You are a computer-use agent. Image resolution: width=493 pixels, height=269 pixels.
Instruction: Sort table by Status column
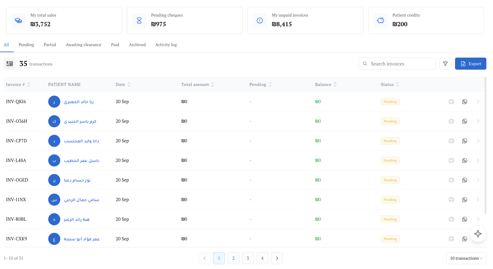pos(390,84)
